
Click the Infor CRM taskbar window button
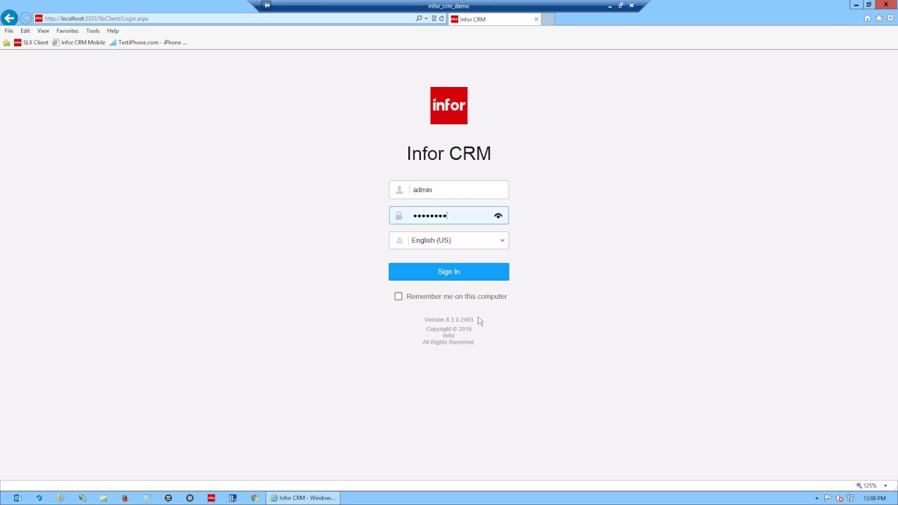[304, 498]
